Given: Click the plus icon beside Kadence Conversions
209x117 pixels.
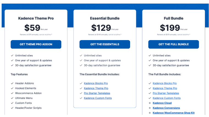Looking at the screenshot, I should (150, 108).
